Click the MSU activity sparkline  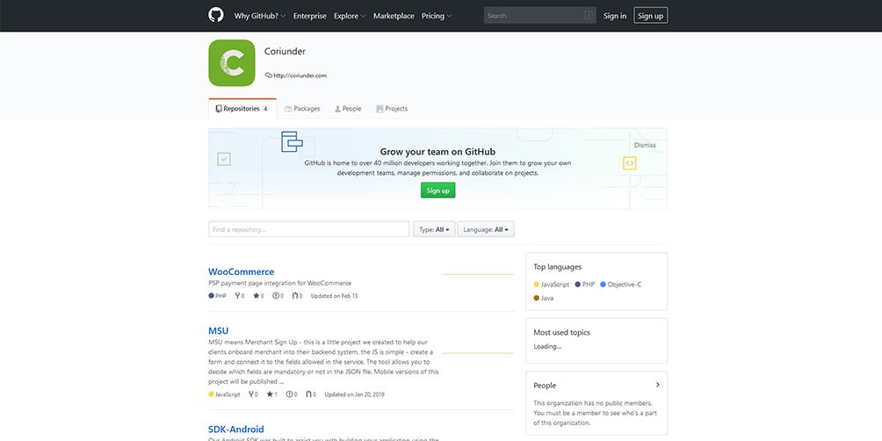tap(478, 353)
